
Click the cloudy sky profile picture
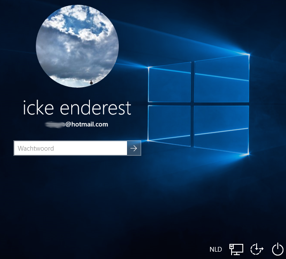point(77,47)
